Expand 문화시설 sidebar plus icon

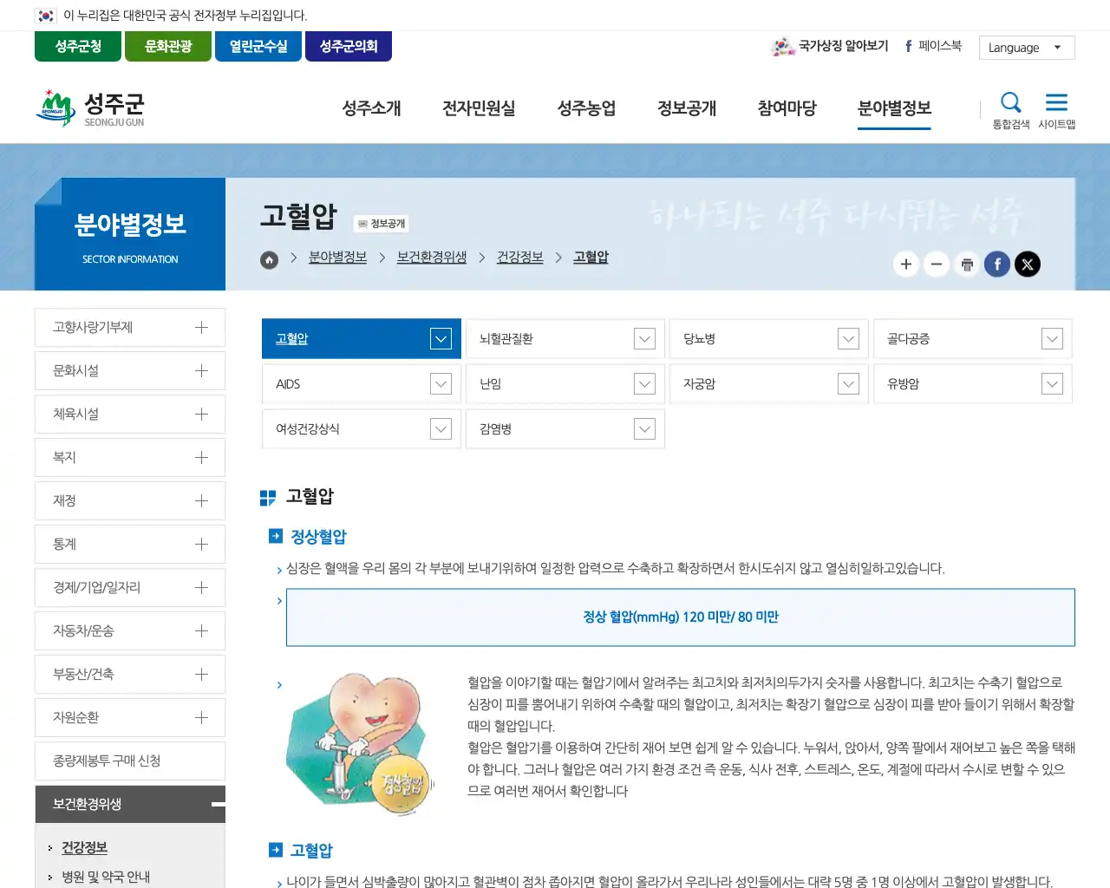(201, 371)
